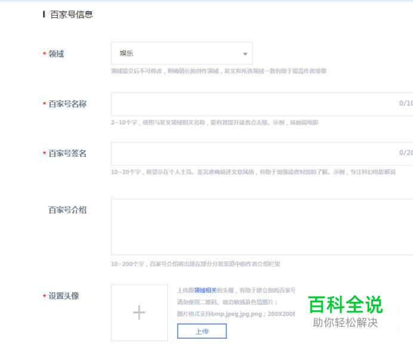Image resolution: width=413 pixels, height=349 pixels.
Task: Focus the 百家号名称 input field
Action: pyautogui.click(x=262, y=104)
